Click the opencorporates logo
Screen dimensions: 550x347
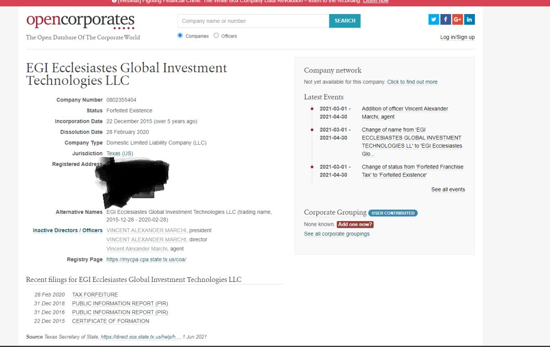(80, 21)
